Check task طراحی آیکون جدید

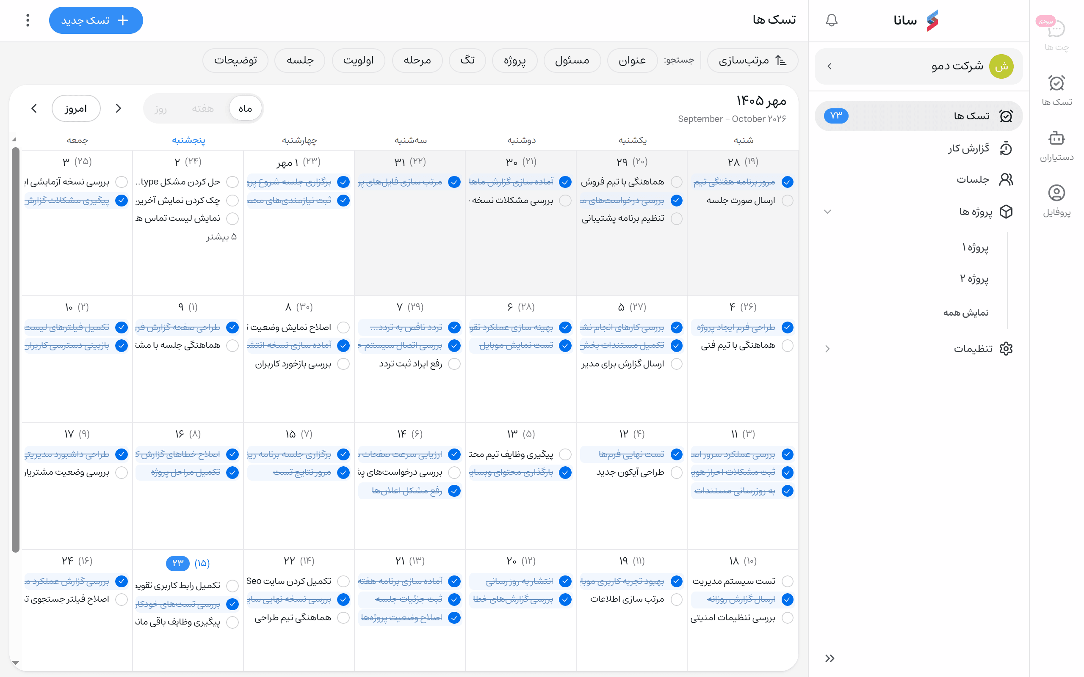point(677,472)
